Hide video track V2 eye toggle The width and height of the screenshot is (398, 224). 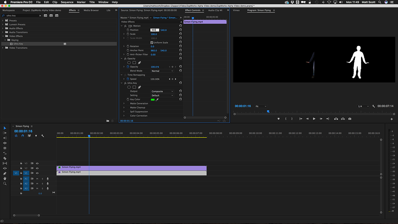click(x=37, y=168)
